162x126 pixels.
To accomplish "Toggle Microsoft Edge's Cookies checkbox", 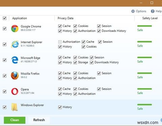I will coord(75,58).
